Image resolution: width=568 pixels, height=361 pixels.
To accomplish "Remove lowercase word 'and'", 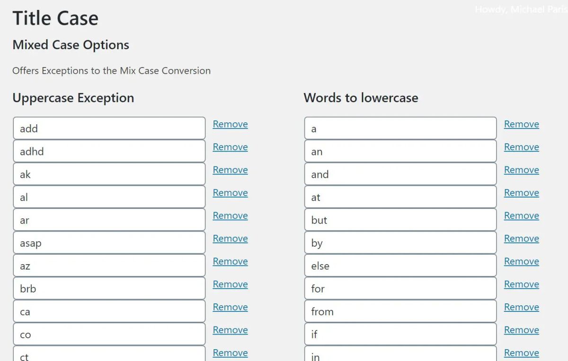I will tap(521, 170).
